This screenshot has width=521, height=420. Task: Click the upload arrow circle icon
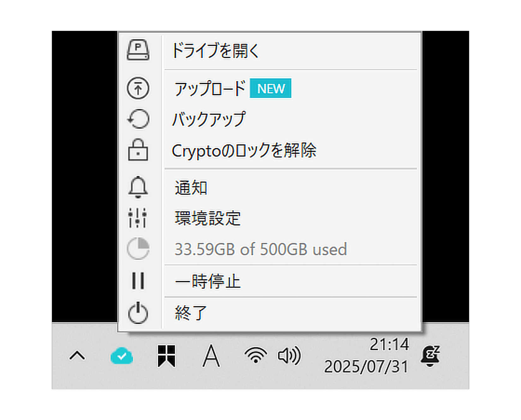(138, 88)
